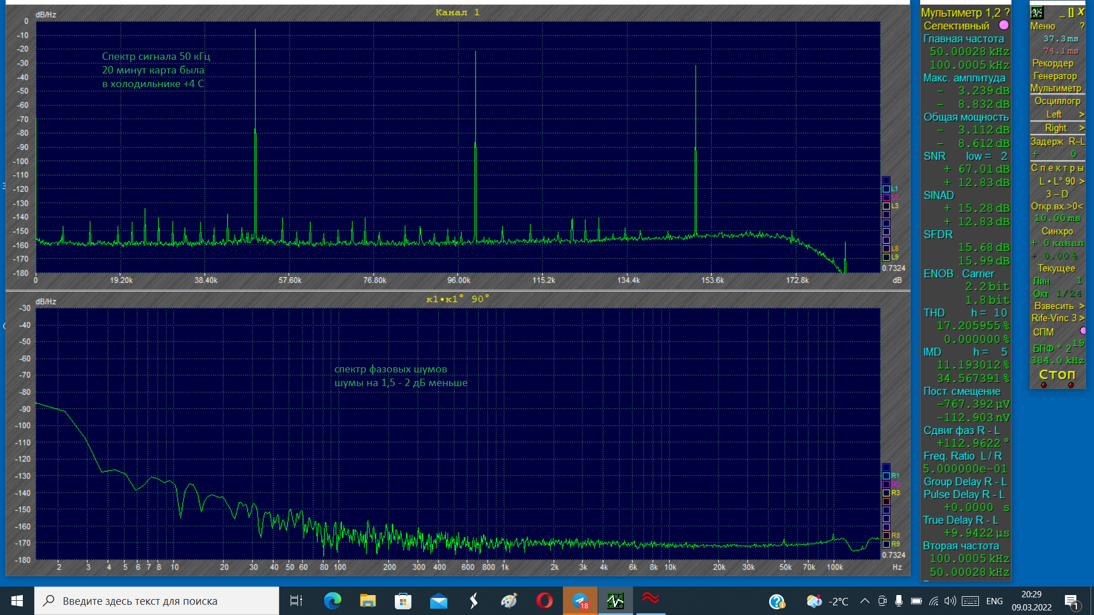The image size is (1094, 615).
Task: Open the Telegram taskbar icon
Action: point(580,601)
